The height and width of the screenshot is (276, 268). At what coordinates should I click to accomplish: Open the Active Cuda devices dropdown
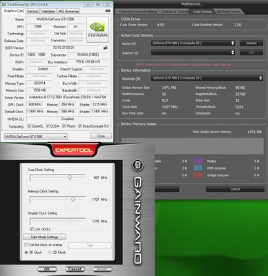pos(193,43)
